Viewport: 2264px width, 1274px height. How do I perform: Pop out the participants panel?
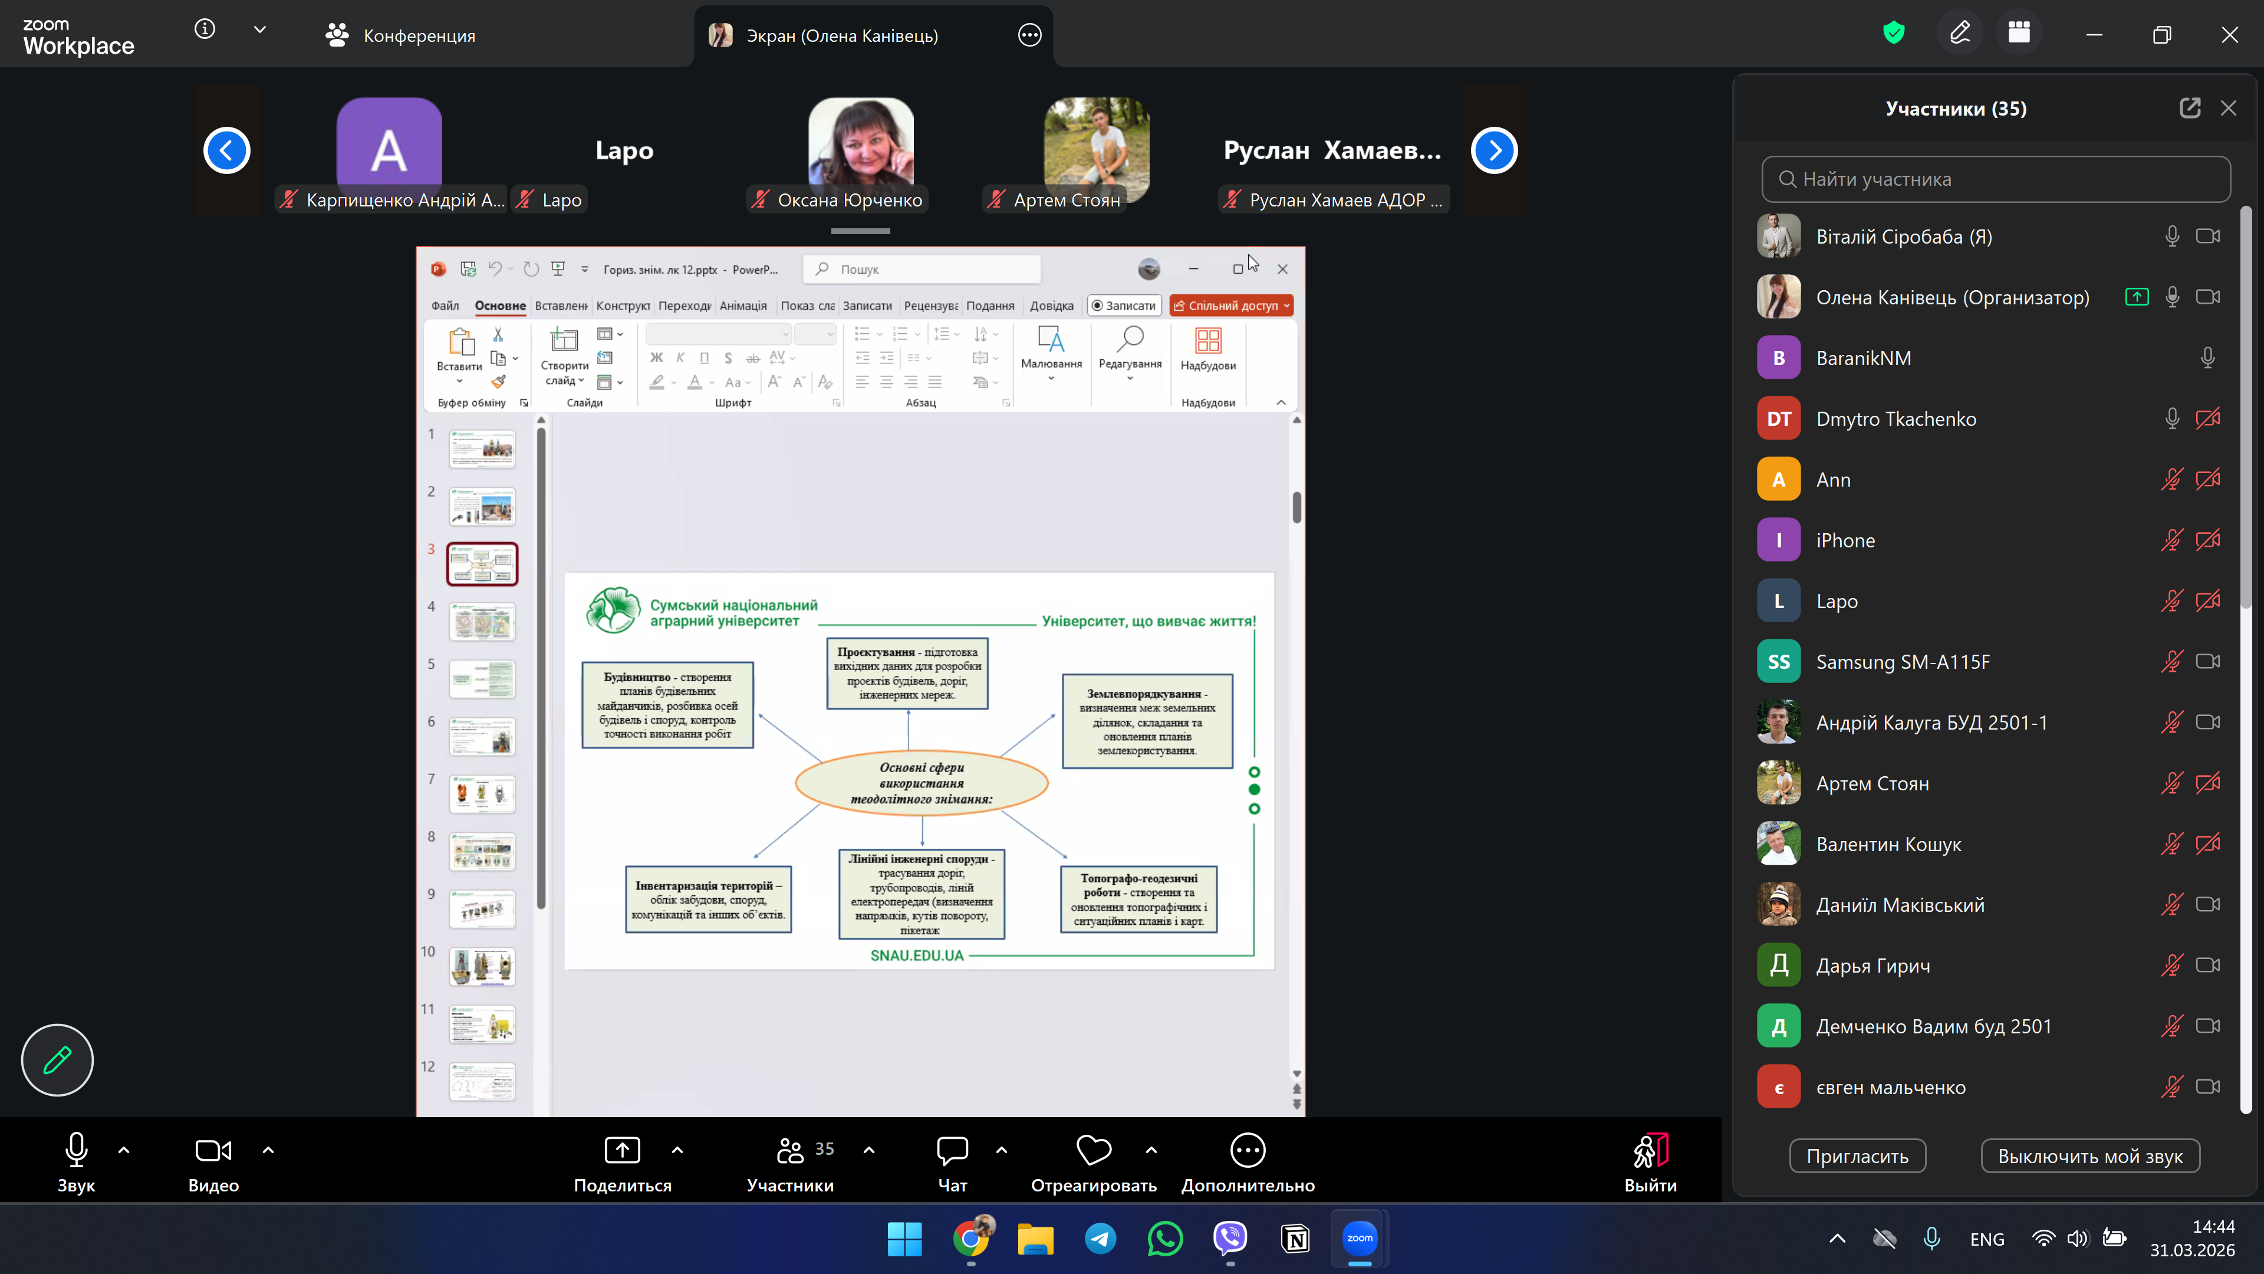pos(2189,108)
